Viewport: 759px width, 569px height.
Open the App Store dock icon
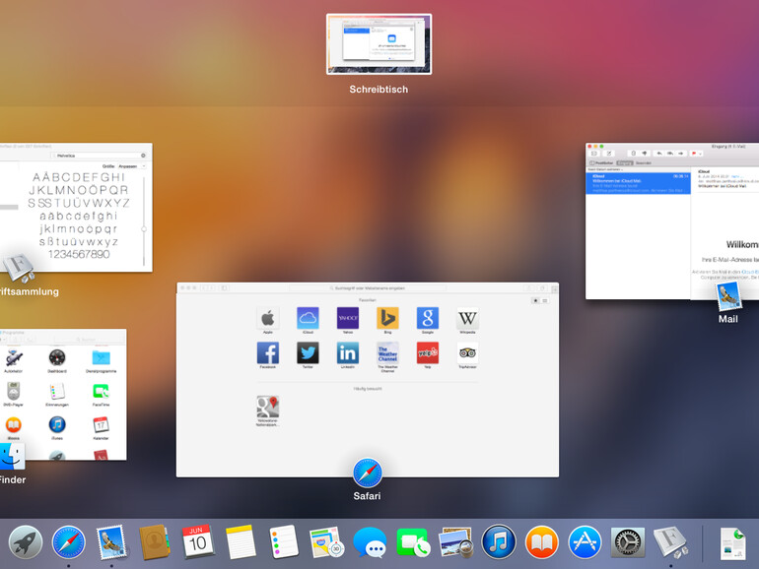[x=585, y=542]
